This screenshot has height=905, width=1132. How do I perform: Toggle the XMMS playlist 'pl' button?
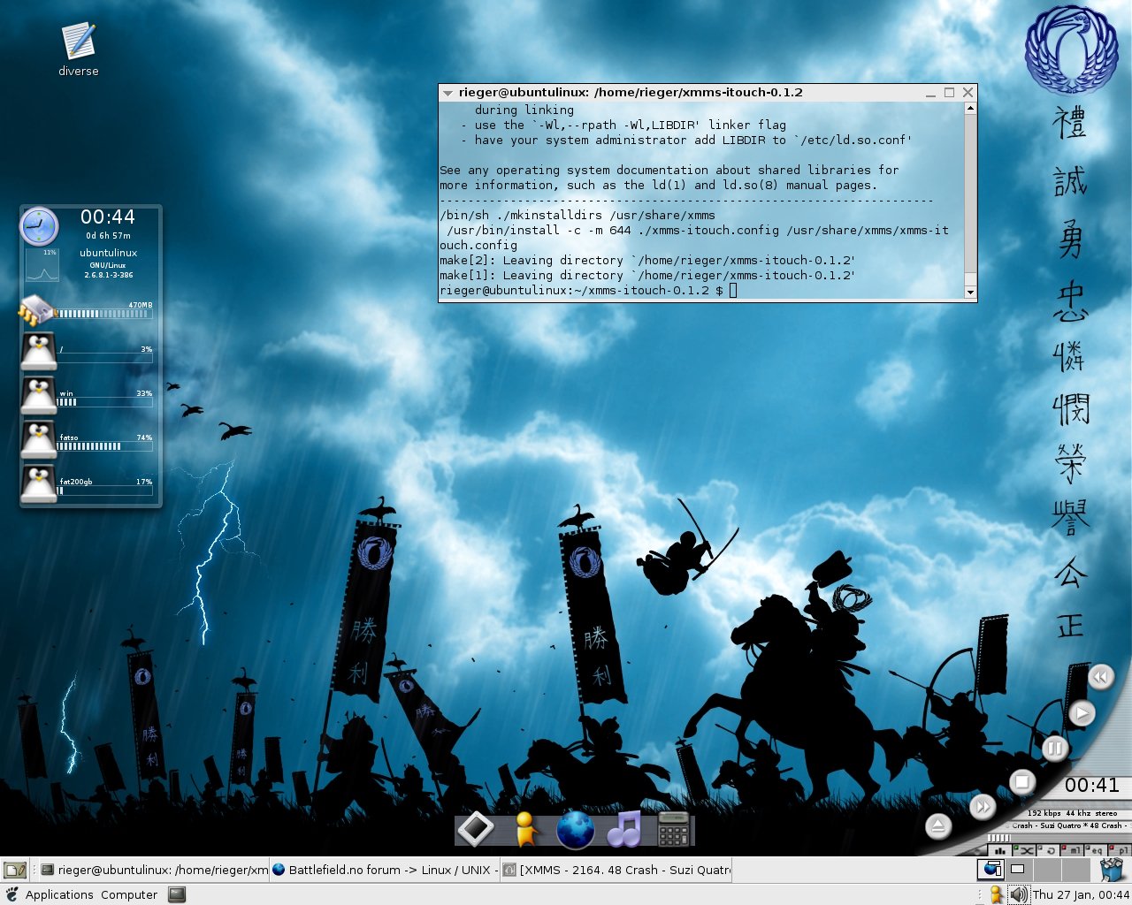(x=1120, y=850)
